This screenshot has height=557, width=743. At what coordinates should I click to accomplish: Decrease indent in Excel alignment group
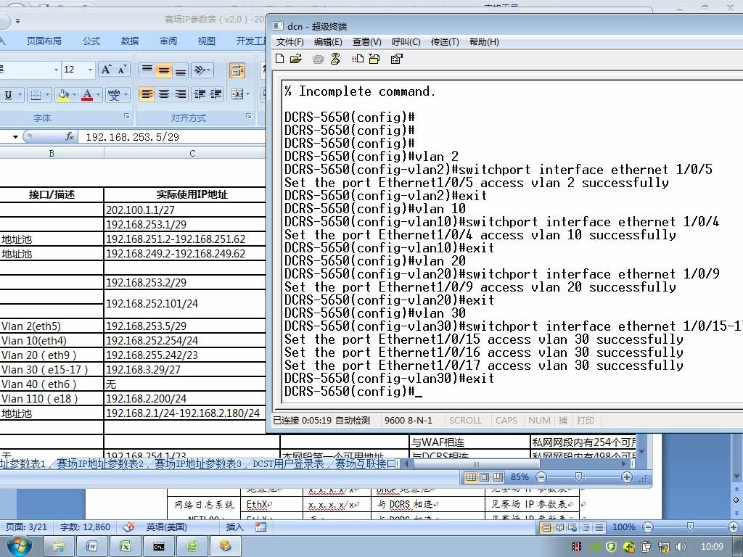coord(200,94)
